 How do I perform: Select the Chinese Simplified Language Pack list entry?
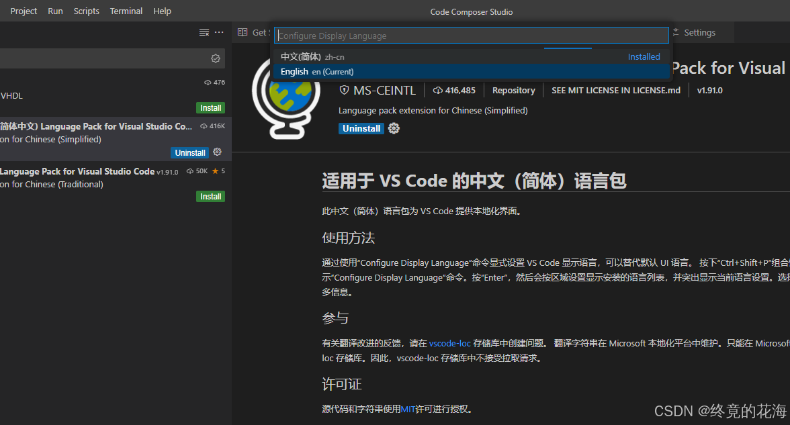(x=116, y=139)
